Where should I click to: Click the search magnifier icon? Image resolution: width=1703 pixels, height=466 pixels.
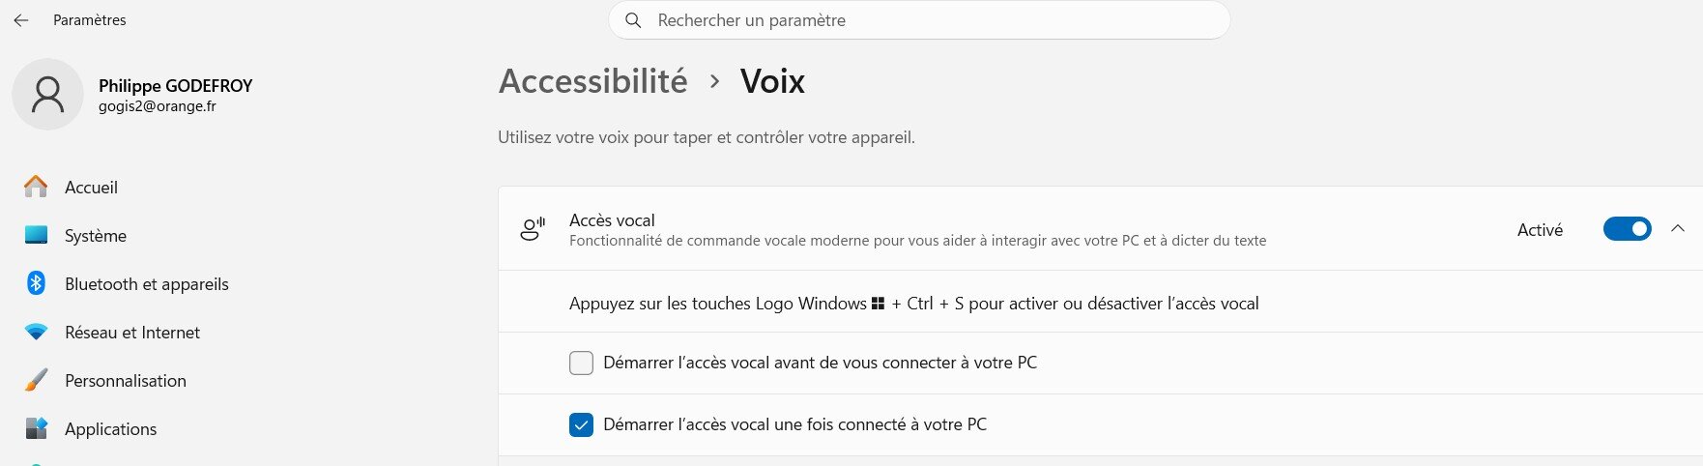click(x=633, y=20)
